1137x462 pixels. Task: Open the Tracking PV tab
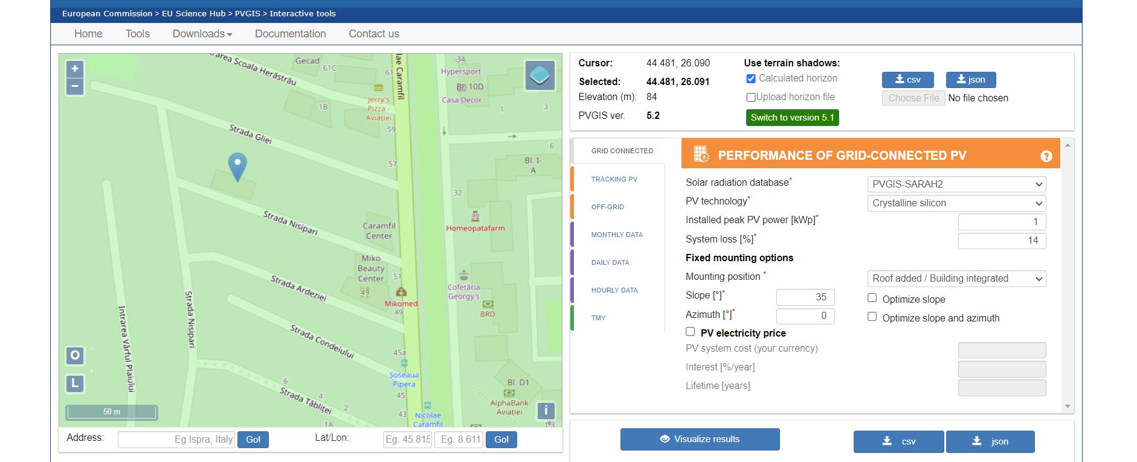click(x=614, y=179)
